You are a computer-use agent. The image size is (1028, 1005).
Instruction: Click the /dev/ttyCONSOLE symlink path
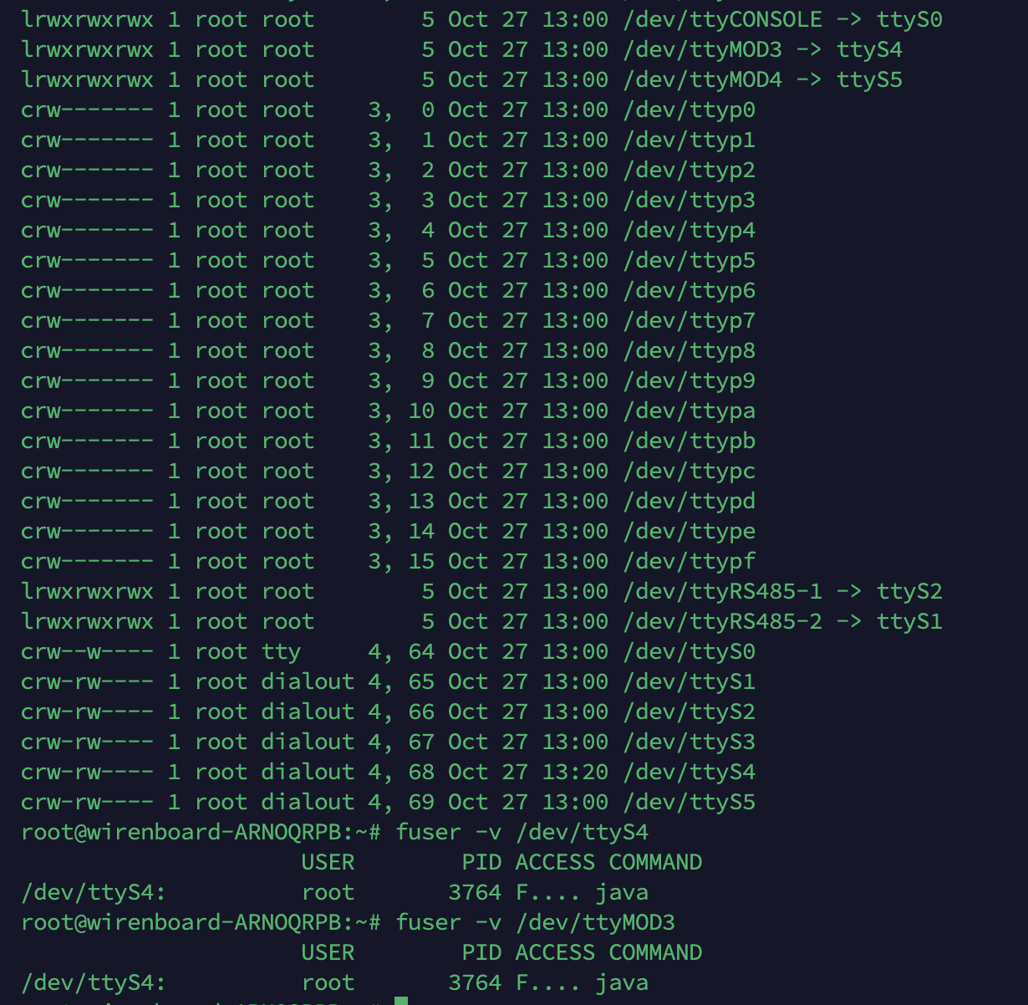click(722, 19)
